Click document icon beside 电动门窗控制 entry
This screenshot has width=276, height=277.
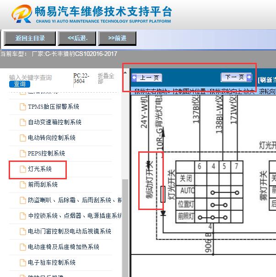[23, 231]
